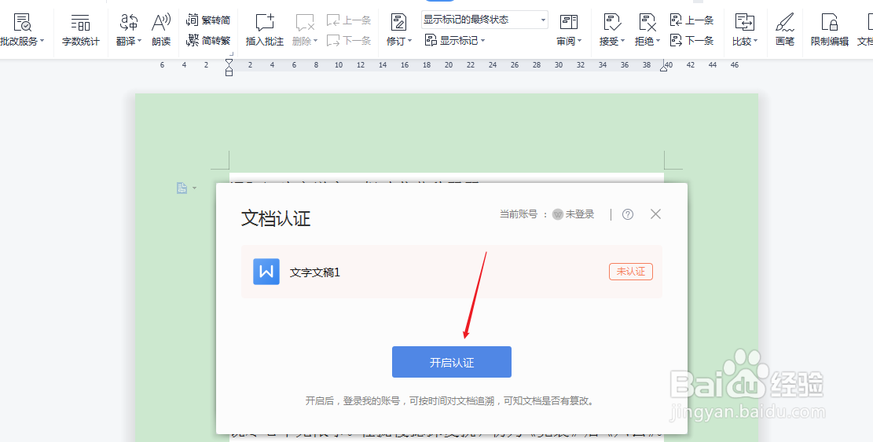The width and height of the screenshot is (873, 442).
Task: Click the ruler left indent marker
Action: click(x=229, y=68)
